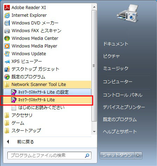Launch Windows Media Center icon
The width and height of the screenshot is (157, 166).
7,38
